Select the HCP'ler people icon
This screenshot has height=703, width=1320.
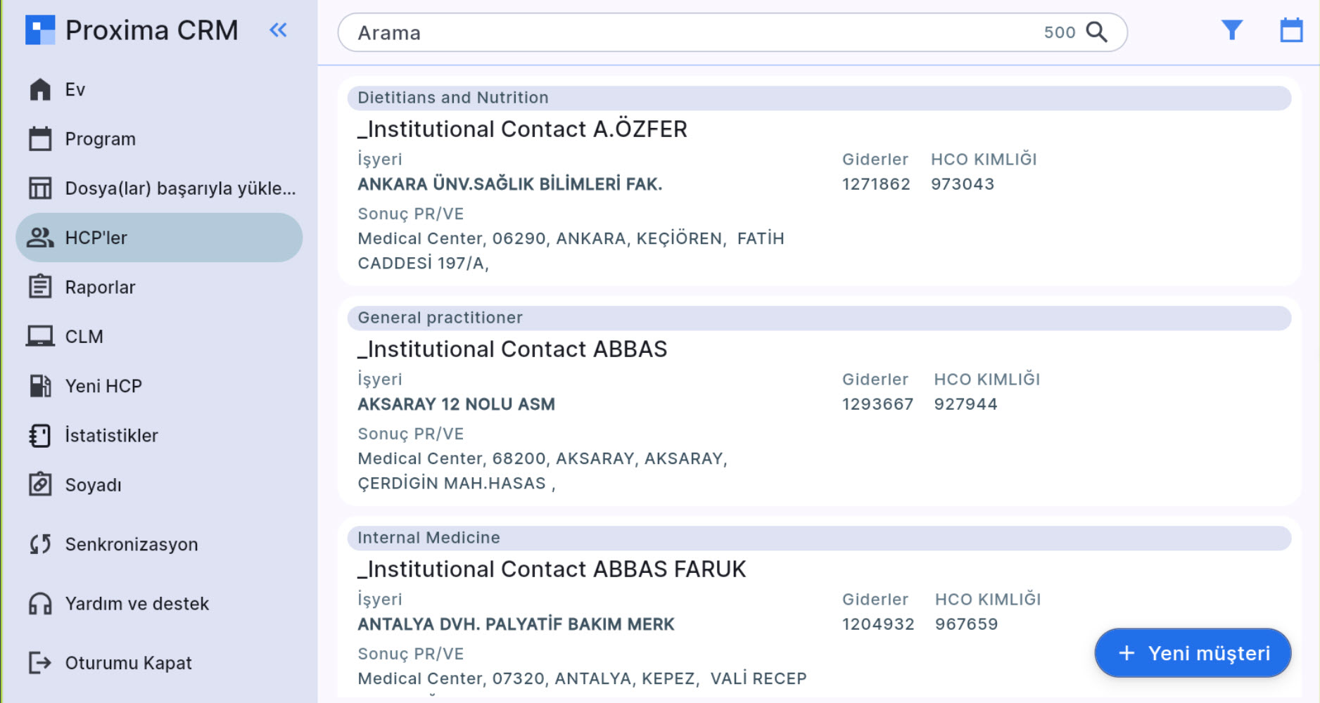40,238
